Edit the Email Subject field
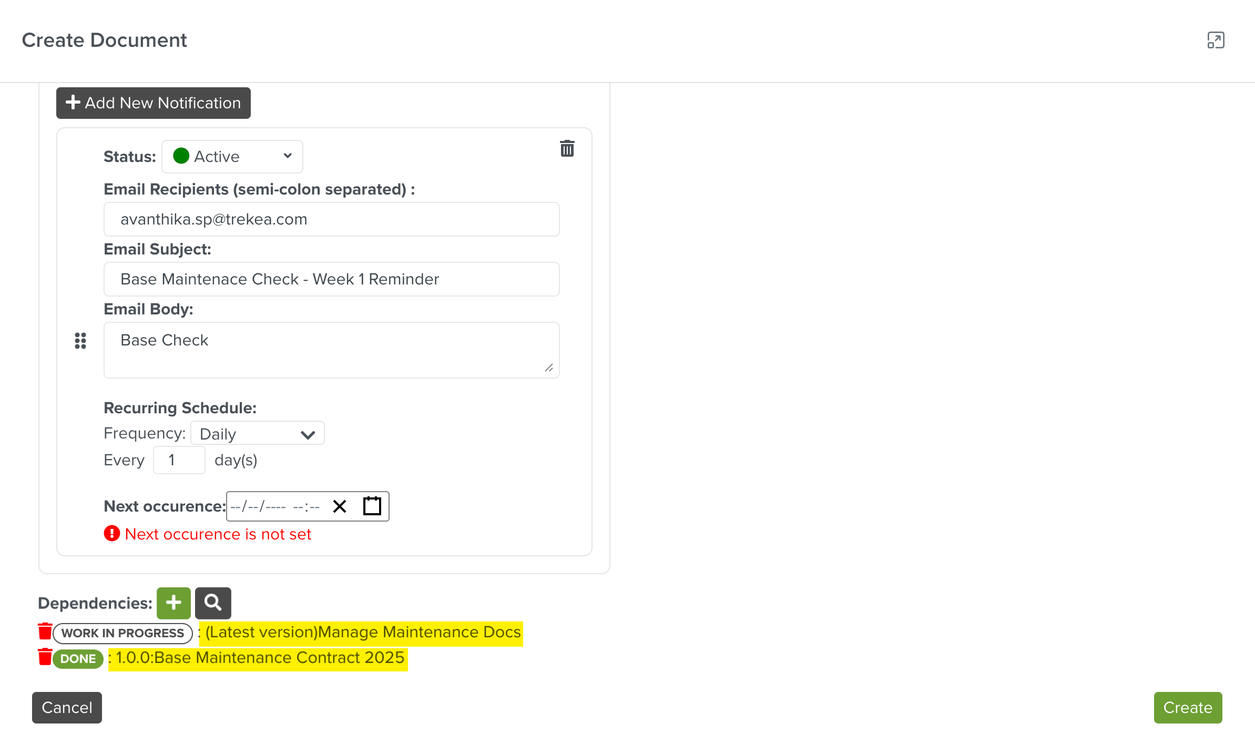Image resolution: width=1255 pixels, height=734 pixels. 332,279
